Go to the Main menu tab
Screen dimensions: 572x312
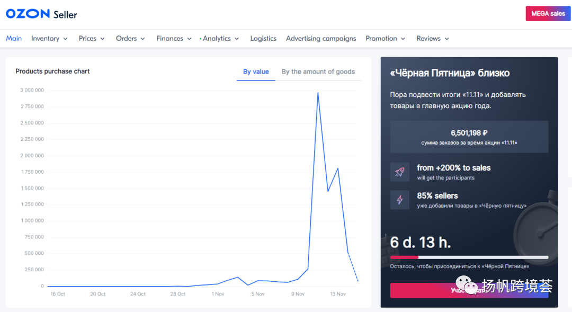click(x=14, y=38)
